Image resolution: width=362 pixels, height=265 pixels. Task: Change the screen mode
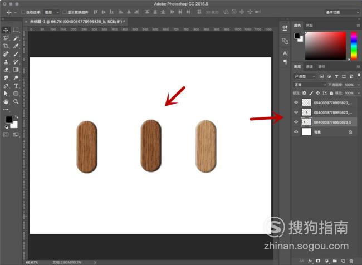tap(16, 134)
